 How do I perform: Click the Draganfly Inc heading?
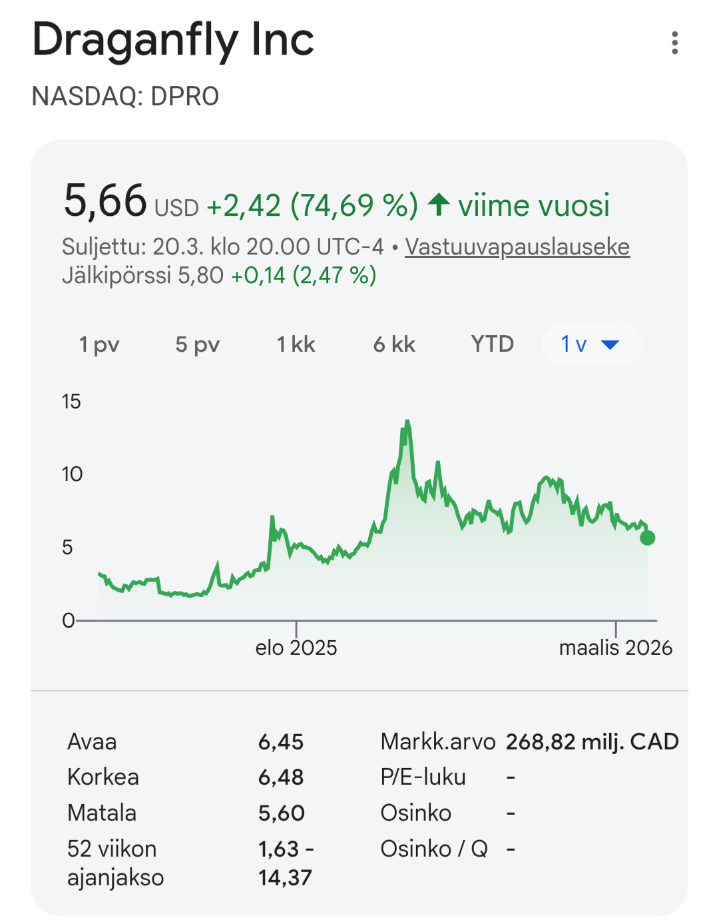click(x=173, y=40)
